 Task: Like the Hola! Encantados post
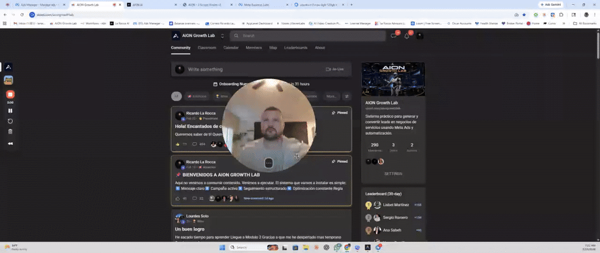[178, 144]
